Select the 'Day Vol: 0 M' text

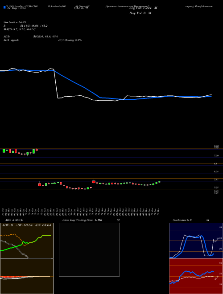pyautogui.click(x=140, y=13)
